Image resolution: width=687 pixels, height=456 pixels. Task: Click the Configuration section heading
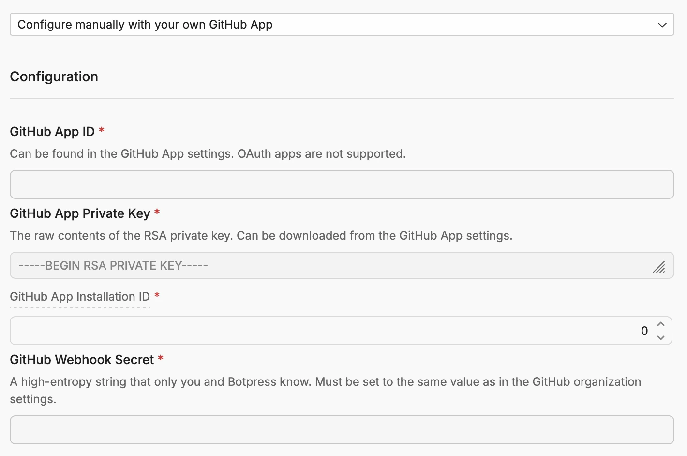(54, 76)
